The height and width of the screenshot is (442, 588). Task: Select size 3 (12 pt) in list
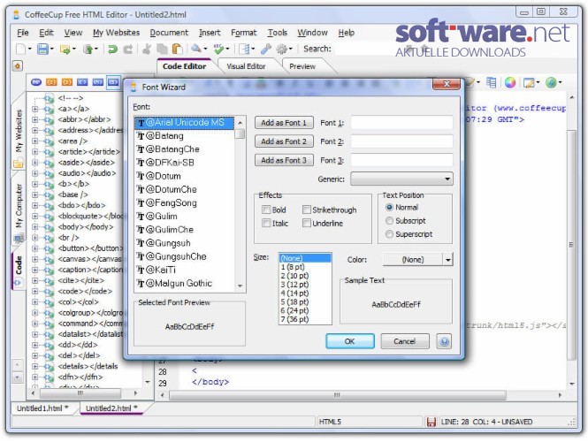pyautogui.click(x=305, y=285)
